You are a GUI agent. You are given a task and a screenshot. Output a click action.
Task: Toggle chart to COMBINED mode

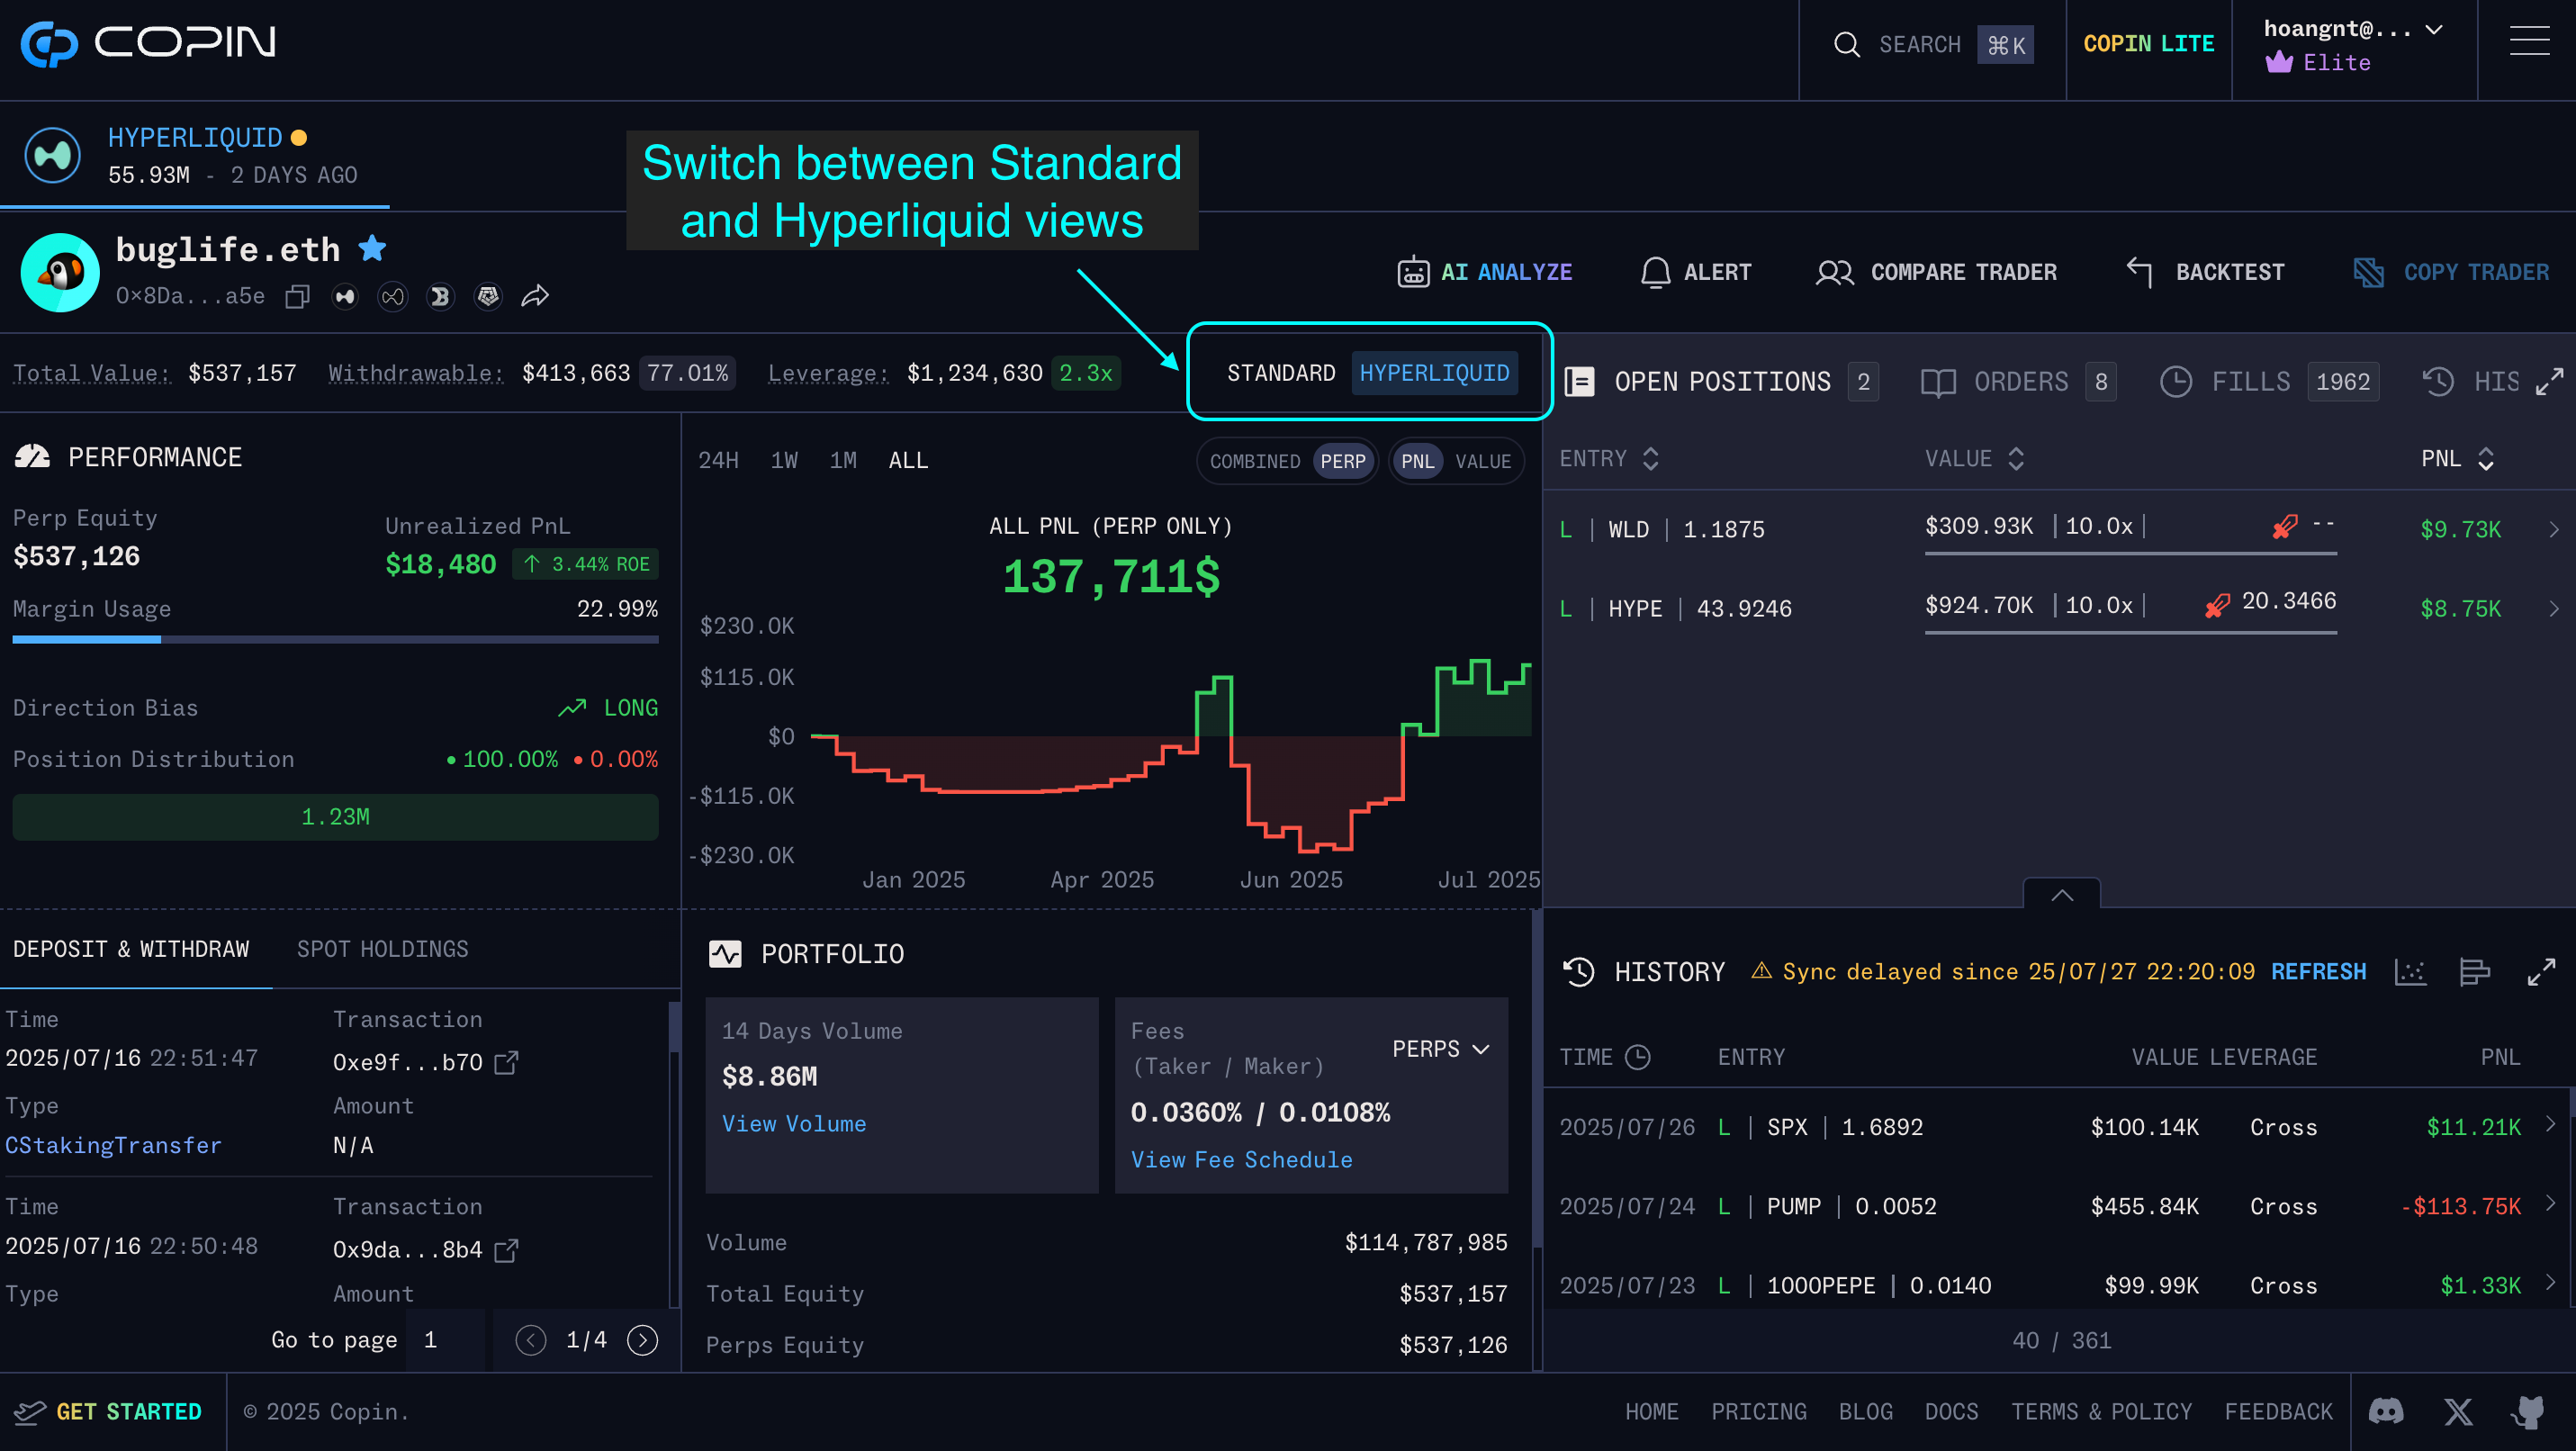tap(1254, 461)
